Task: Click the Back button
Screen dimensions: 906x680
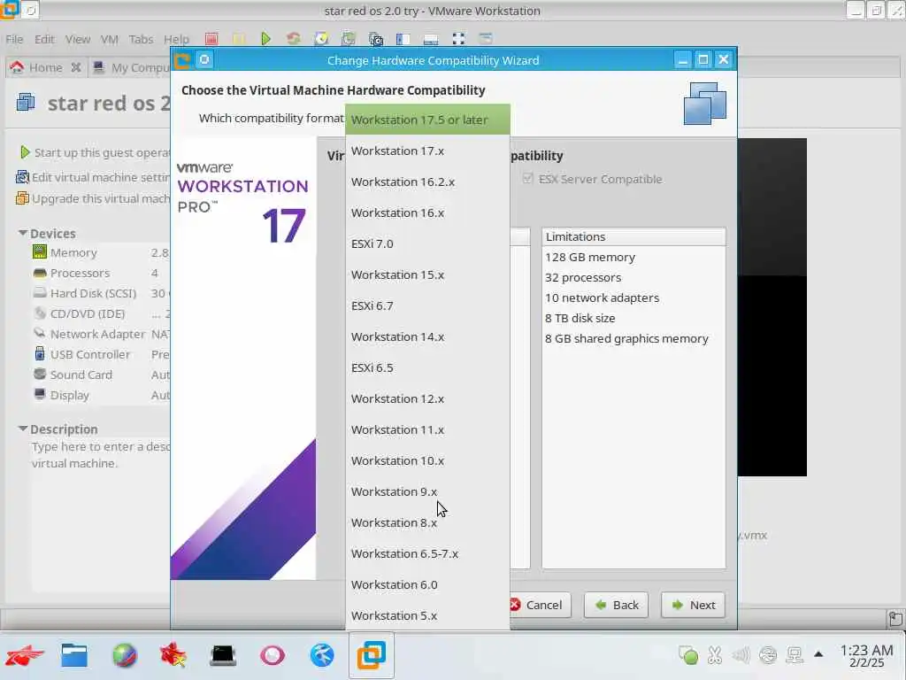Action: (616, 605)
